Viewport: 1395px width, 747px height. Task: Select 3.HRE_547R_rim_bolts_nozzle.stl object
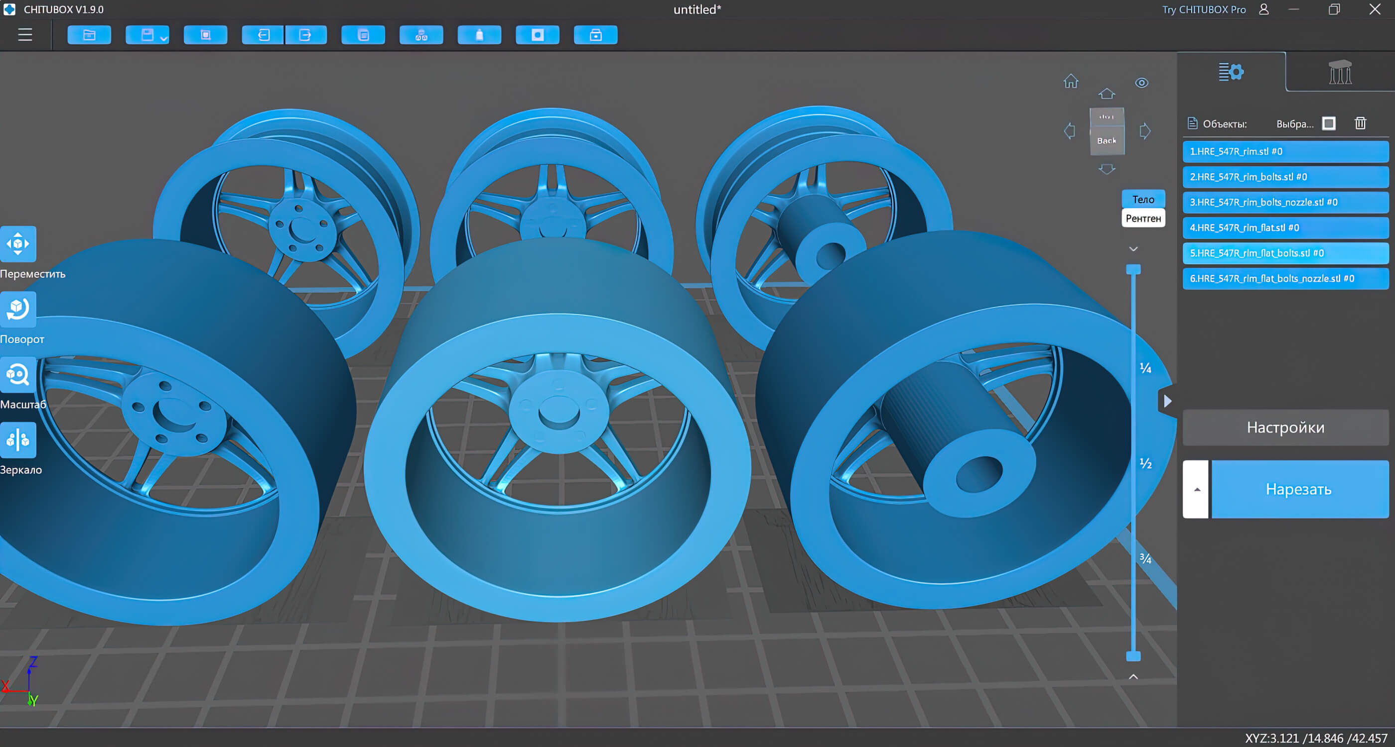[1285, 202]
